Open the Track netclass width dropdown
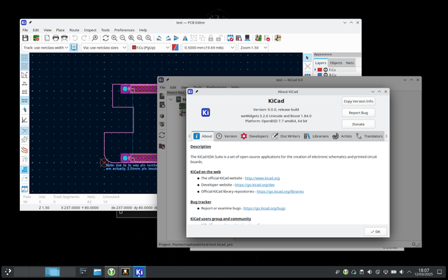 [46, 48]
